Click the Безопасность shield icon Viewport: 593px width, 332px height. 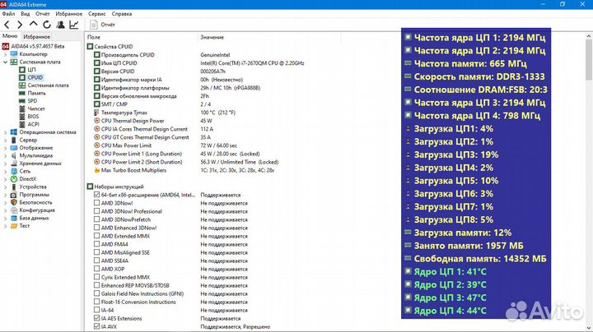tap(14, 202)
